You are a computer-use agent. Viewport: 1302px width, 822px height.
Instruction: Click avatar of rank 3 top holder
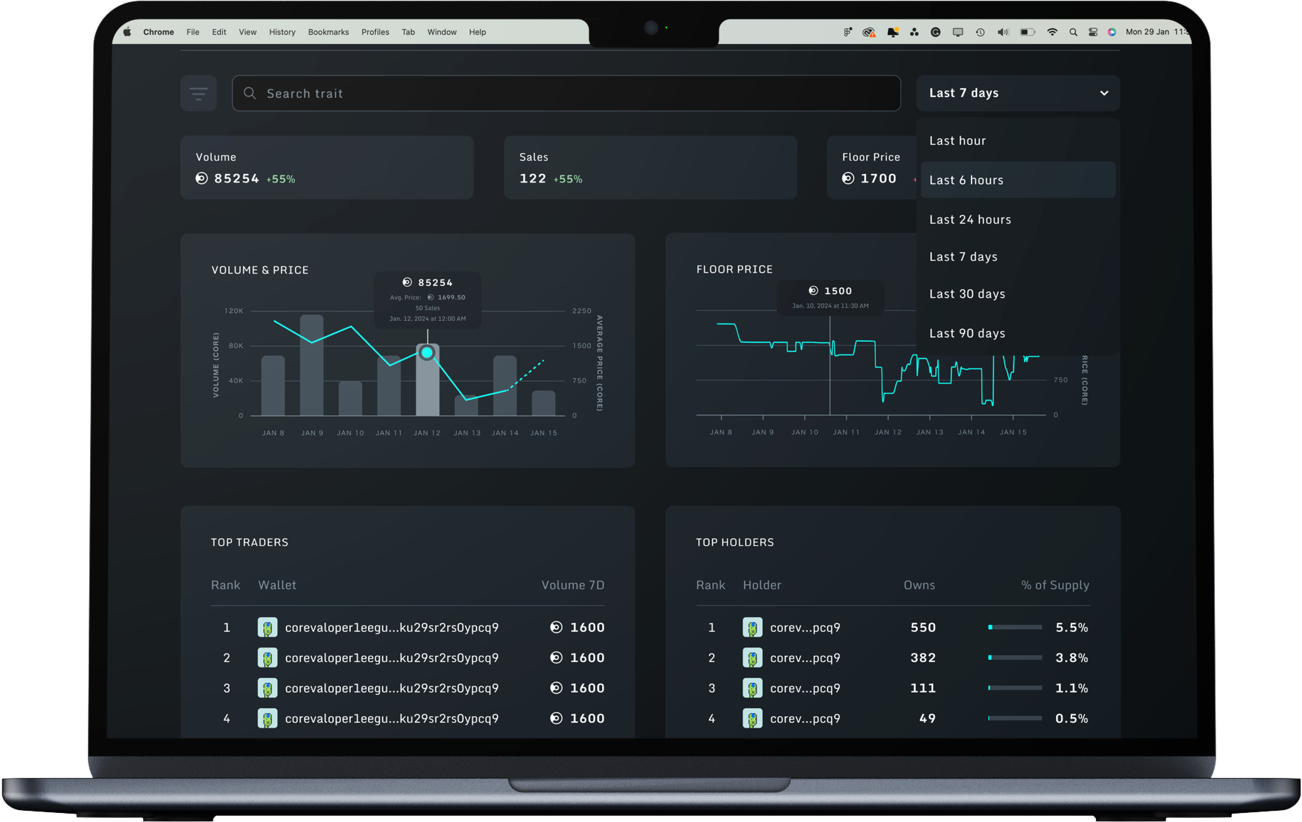coord(752,688)
